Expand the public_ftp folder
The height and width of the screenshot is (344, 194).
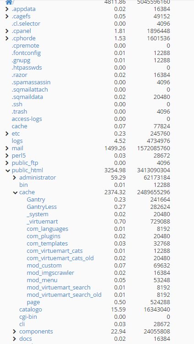[7, 163]
